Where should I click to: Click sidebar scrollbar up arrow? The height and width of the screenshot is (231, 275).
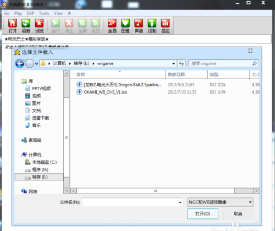(67, 73)
